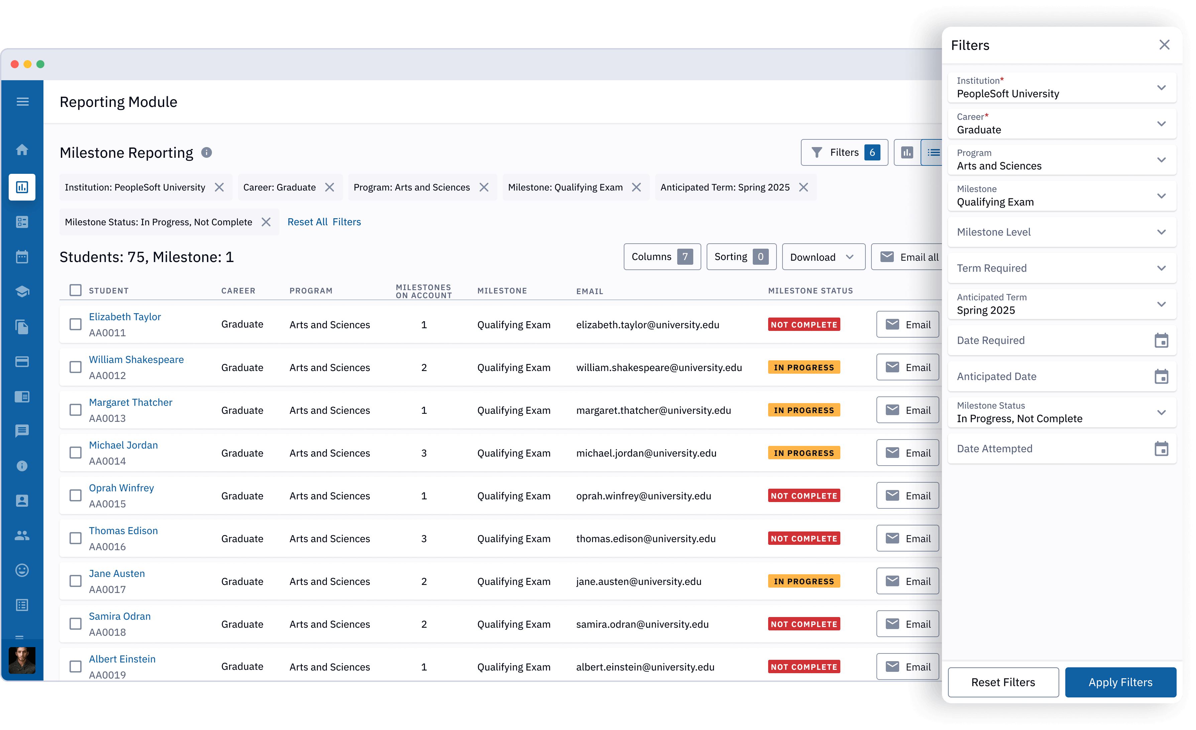Remove the Anticipated Term: Spring 2025 chip
This screenshot has height=730, width=1196.
[x=803, y=188]
